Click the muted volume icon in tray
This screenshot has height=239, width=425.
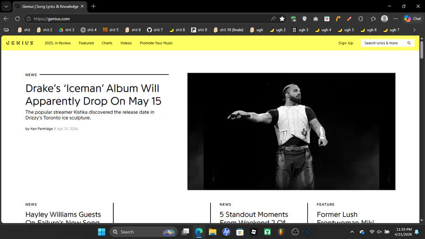pyautogui.click(x=379, y=232)
